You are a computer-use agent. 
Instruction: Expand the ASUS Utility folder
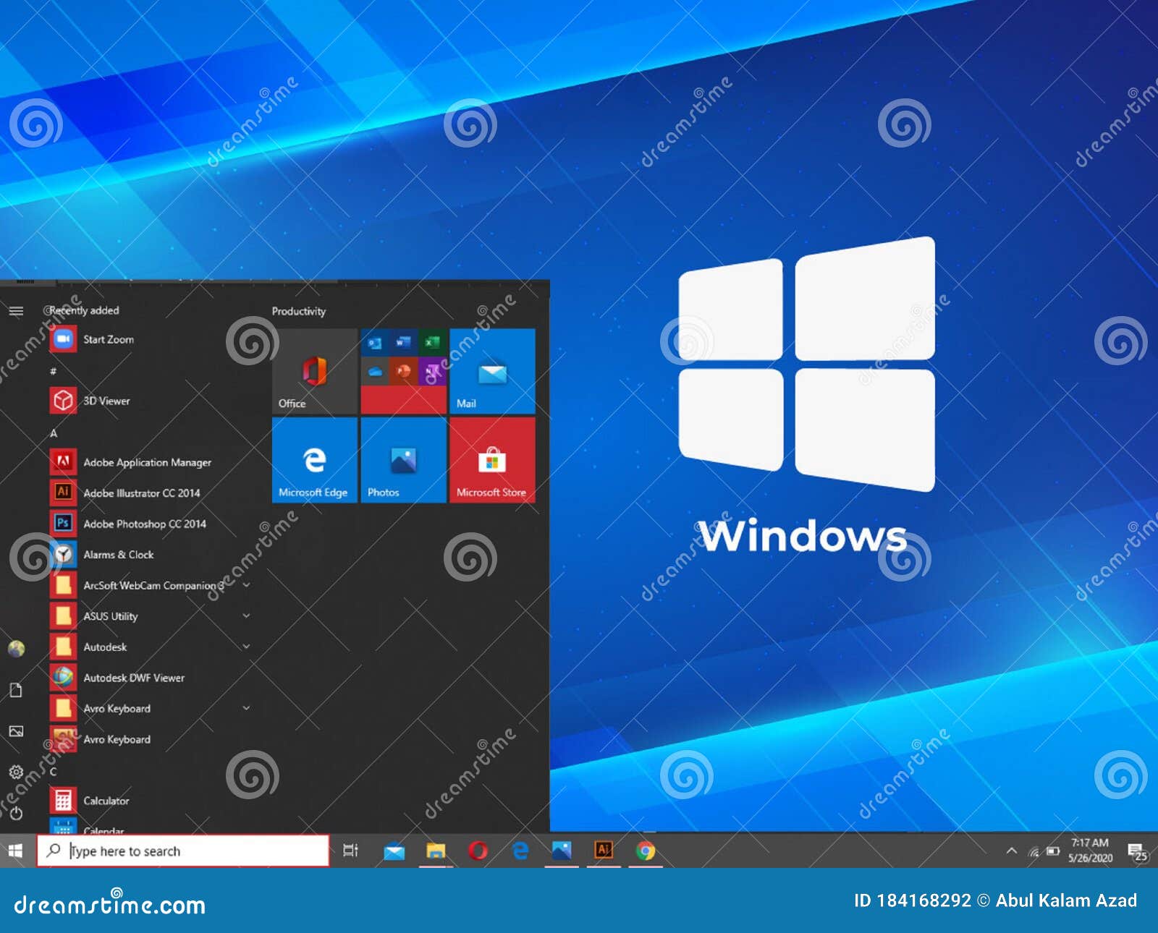pos(246,616)
